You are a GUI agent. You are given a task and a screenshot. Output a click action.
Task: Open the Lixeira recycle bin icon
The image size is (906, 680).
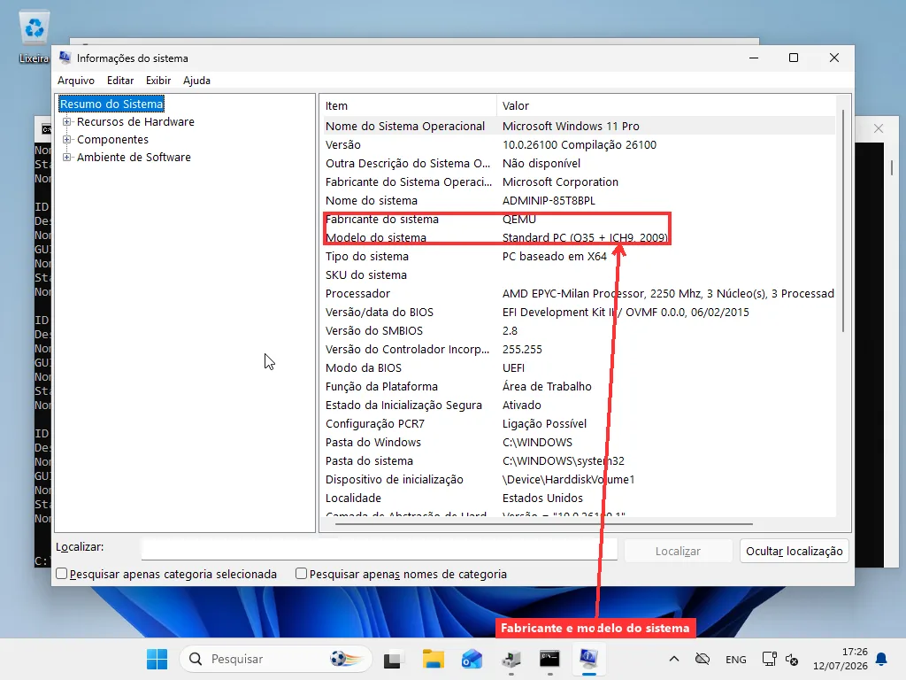[x=35, y=37]
